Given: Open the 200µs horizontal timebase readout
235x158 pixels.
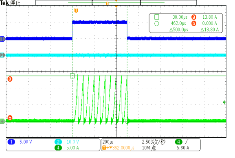Looking at the screenshot, I should (108, 142).
